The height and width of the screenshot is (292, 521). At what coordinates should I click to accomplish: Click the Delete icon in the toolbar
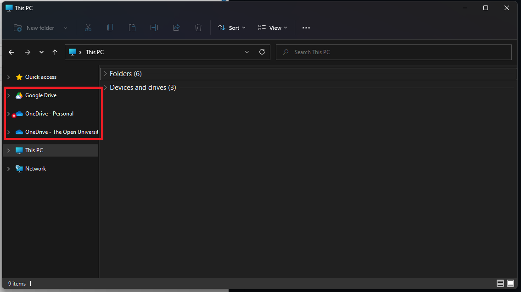tap(198, 28)
